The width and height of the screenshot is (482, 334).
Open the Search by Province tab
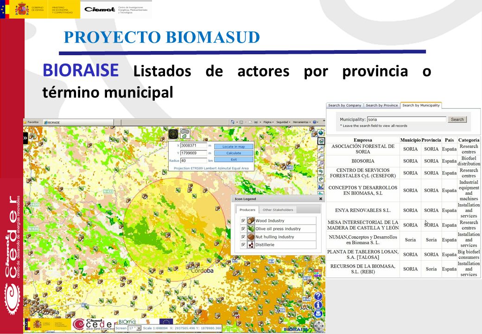click(x=382, y=105)
